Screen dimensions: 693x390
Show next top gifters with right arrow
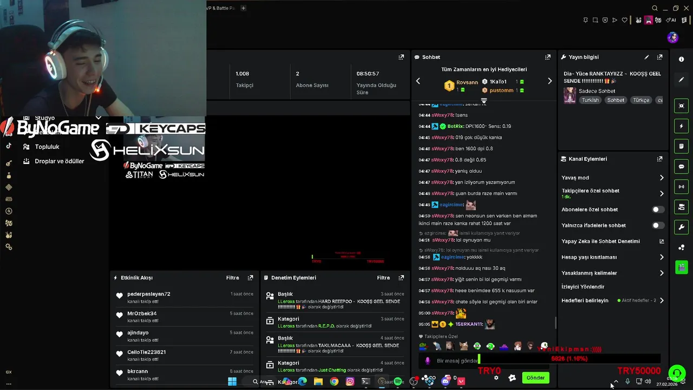coord(550,81)
